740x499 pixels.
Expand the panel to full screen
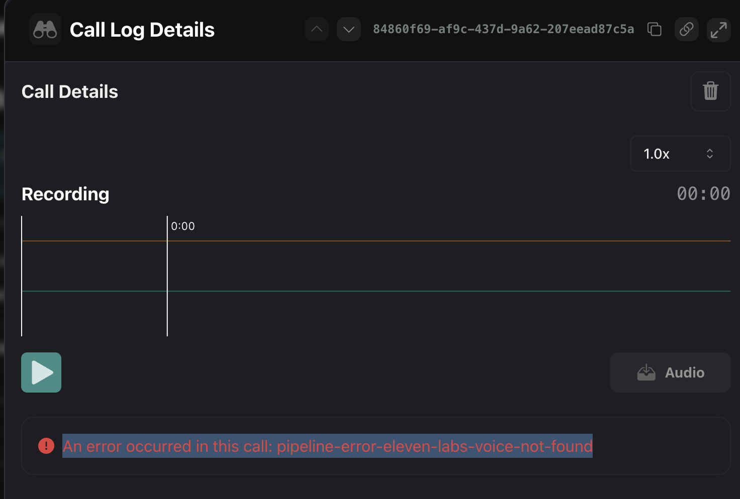pos(719,30)
